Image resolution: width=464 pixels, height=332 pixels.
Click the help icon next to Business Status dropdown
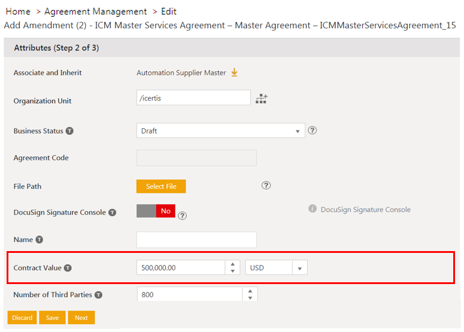point(312,130)
